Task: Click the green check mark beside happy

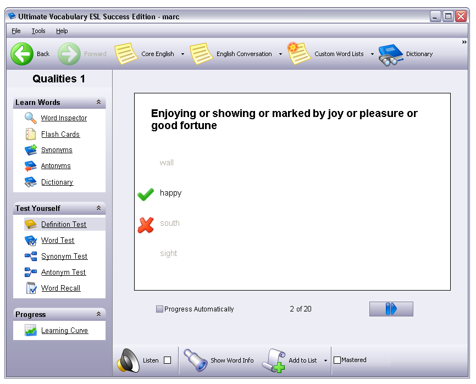Action: point(146,194)
